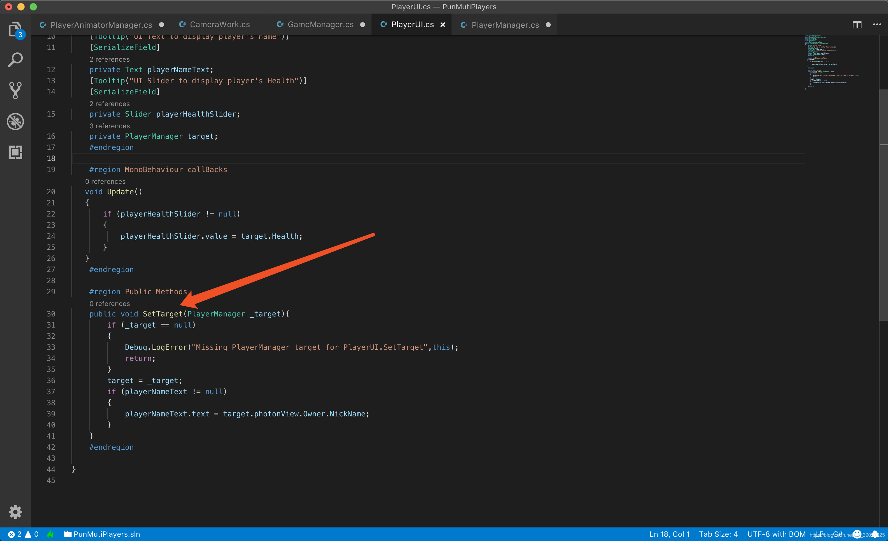Open the Source Control view
The height and width of the screenshot is (541, 888).
[x=15, y=90]
